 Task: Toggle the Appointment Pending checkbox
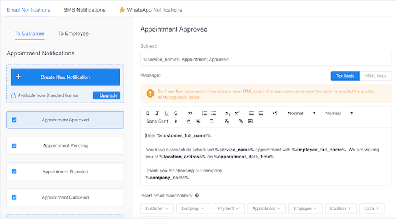14,145
